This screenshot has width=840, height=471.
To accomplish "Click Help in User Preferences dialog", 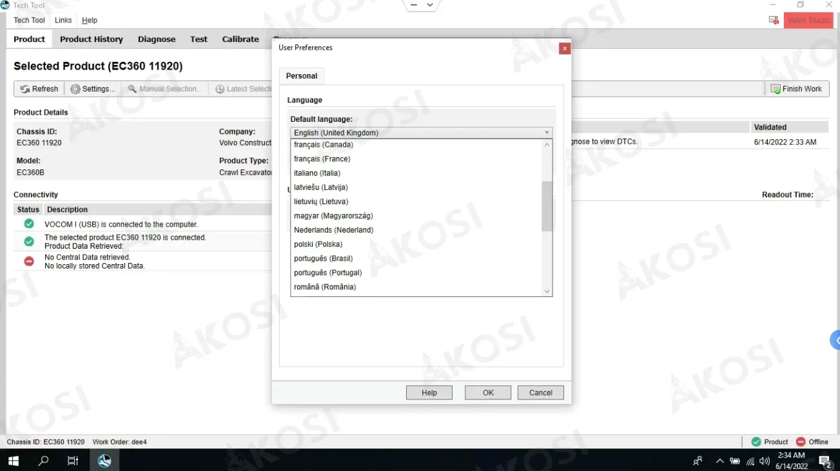I will pyautogui.click(x=429, y=393).
